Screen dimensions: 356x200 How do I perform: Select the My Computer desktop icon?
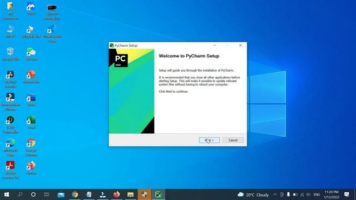coord(10,11)
